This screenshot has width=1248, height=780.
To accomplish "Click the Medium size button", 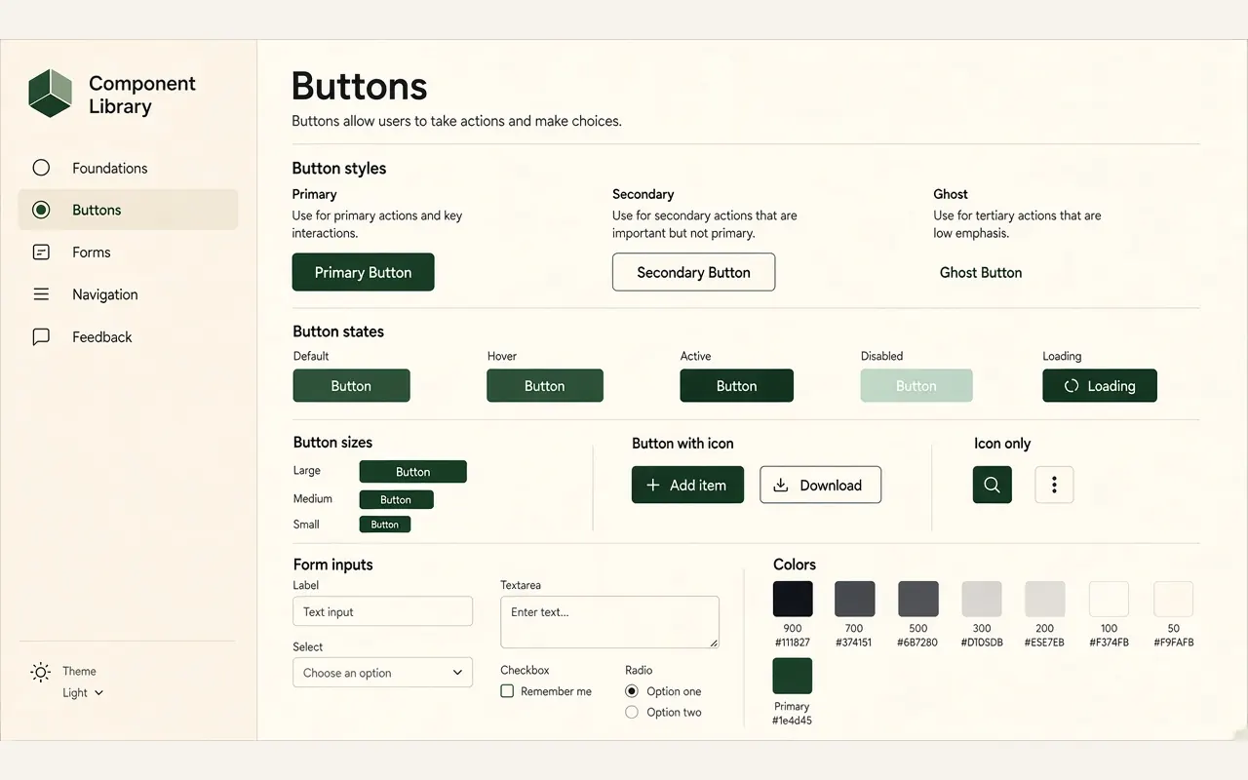I will tap(396, 499).
